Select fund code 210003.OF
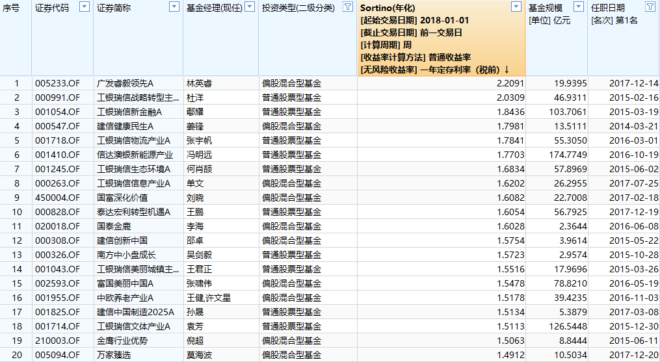 point(57,341)
